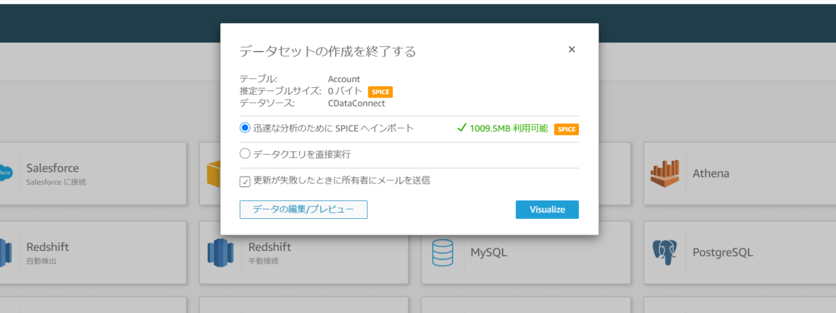Screen dimensions: 836x313
Task: Click the table name Account text
Action: click(344, 79)
